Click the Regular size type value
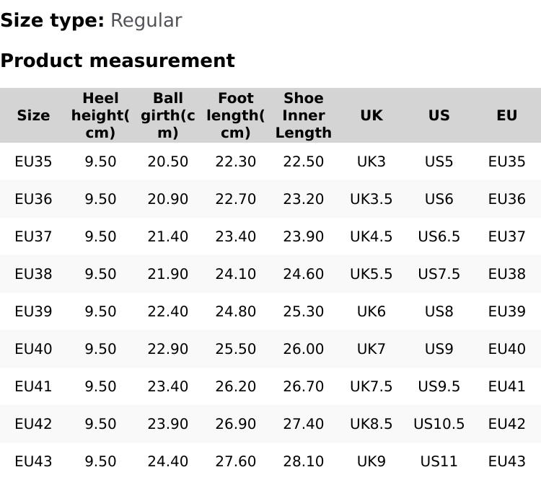 [x=146, y=20]
